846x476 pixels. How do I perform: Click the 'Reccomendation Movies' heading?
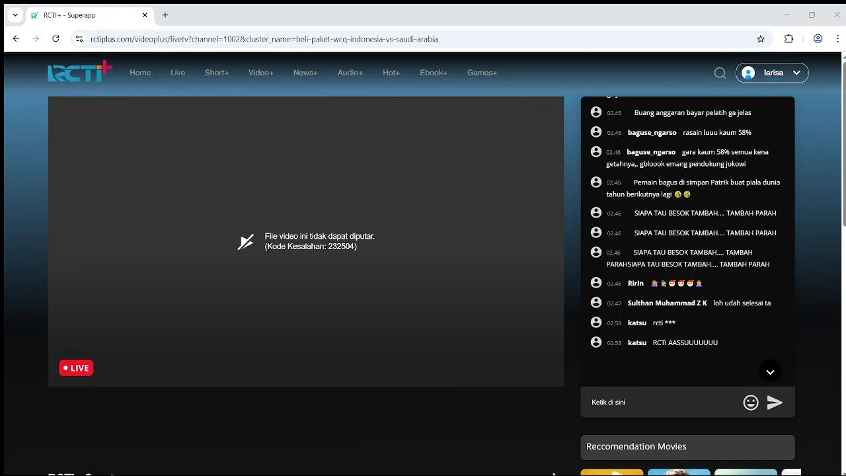coord(636,447)
